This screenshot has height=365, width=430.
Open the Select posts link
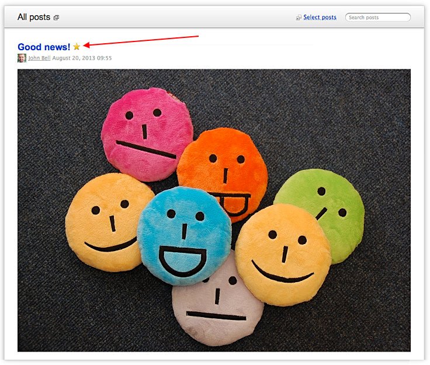pyautogui.click(x=320, y=18)
